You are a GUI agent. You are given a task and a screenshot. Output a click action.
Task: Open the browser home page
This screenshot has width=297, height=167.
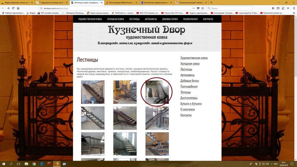pyautogui.click(x=18, y=8)
